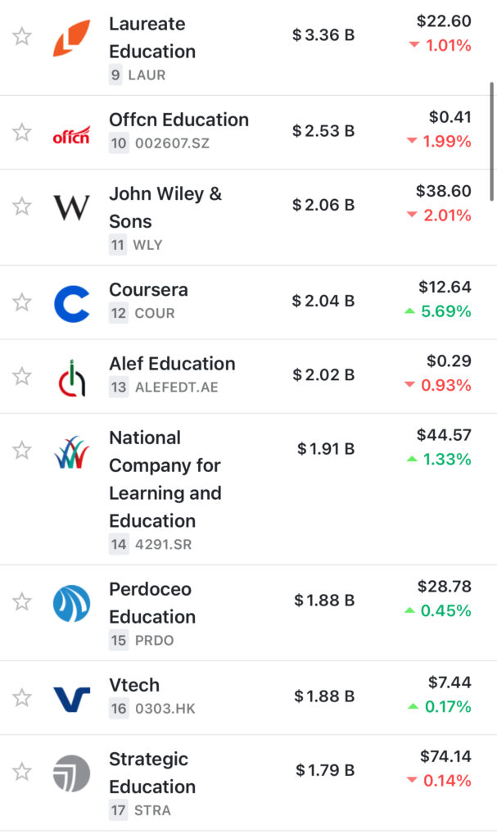Click Perdoceo Education's $1.88 B market cap

click(x=324, y=601)
